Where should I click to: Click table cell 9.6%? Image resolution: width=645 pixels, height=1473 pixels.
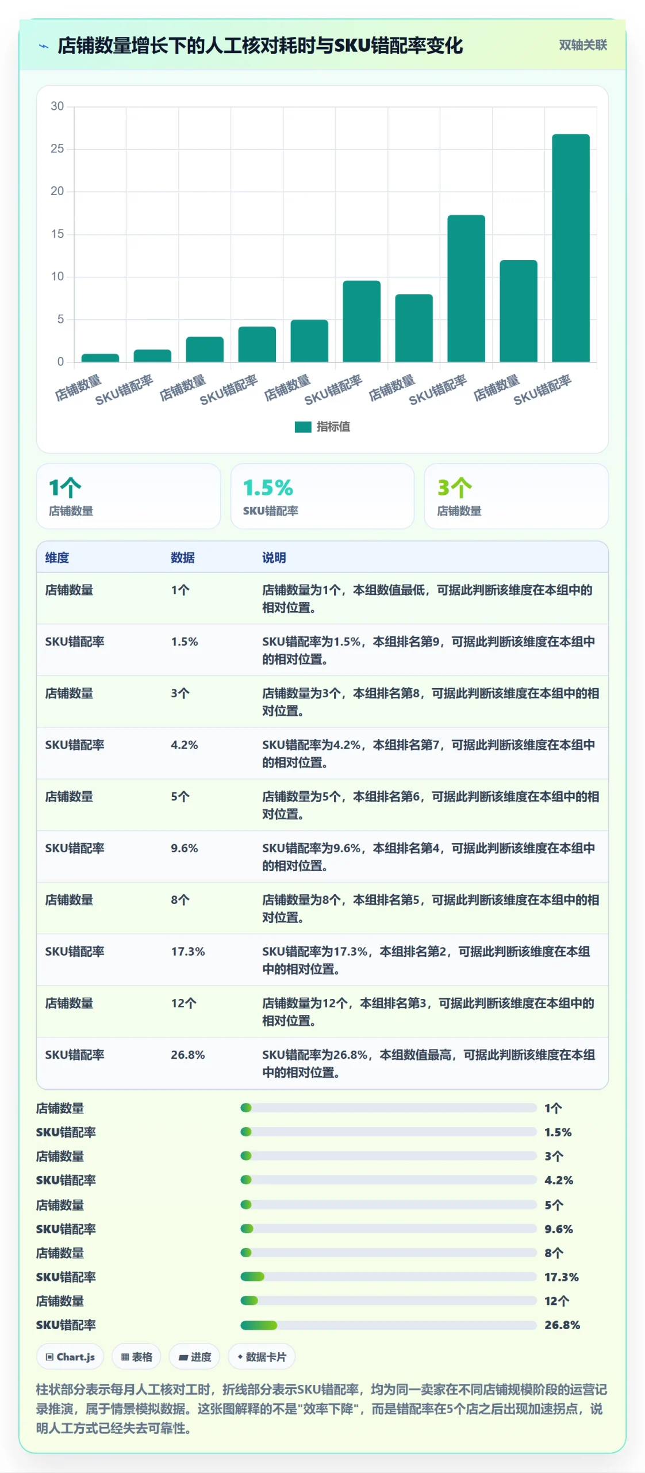184,848
